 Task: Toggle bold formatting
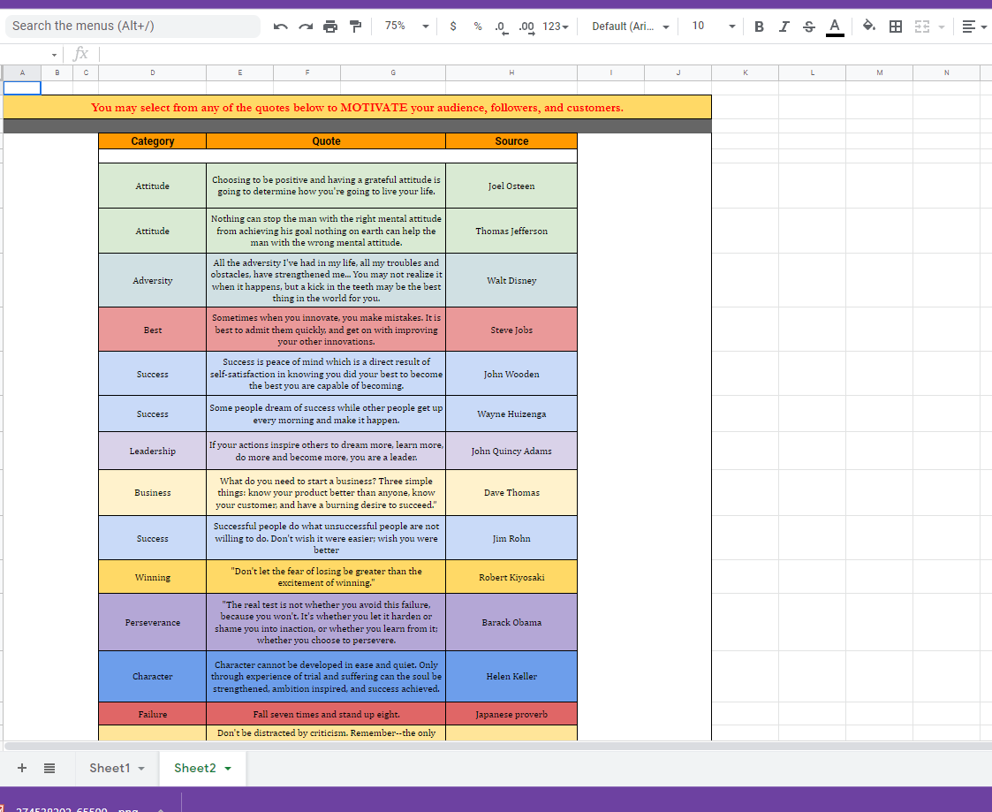point(759,27)
